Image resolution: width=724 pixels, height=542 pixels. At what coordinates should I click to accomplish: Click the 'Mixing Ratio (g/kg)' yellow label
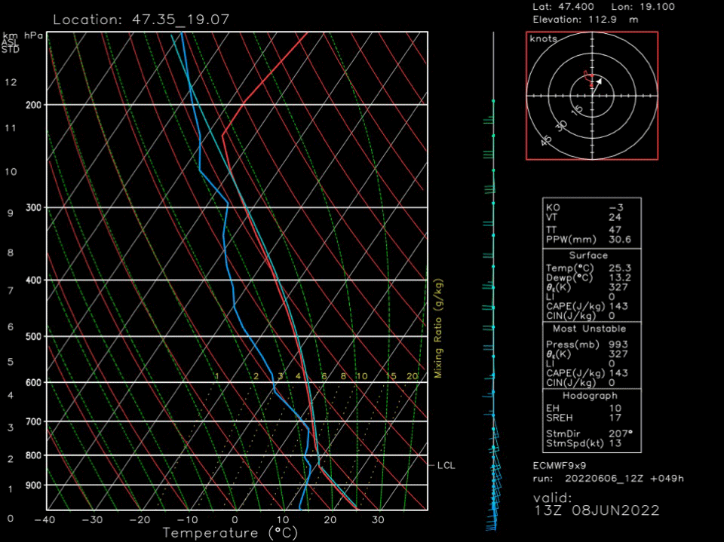tap(438, 329)
